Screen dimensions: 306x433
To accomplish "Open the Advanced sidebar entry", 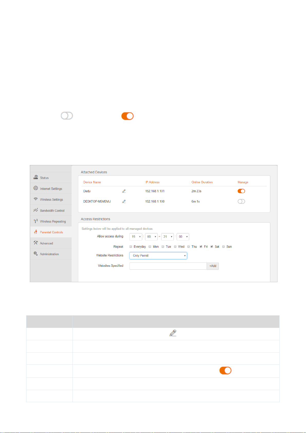I will coord(51,243).
